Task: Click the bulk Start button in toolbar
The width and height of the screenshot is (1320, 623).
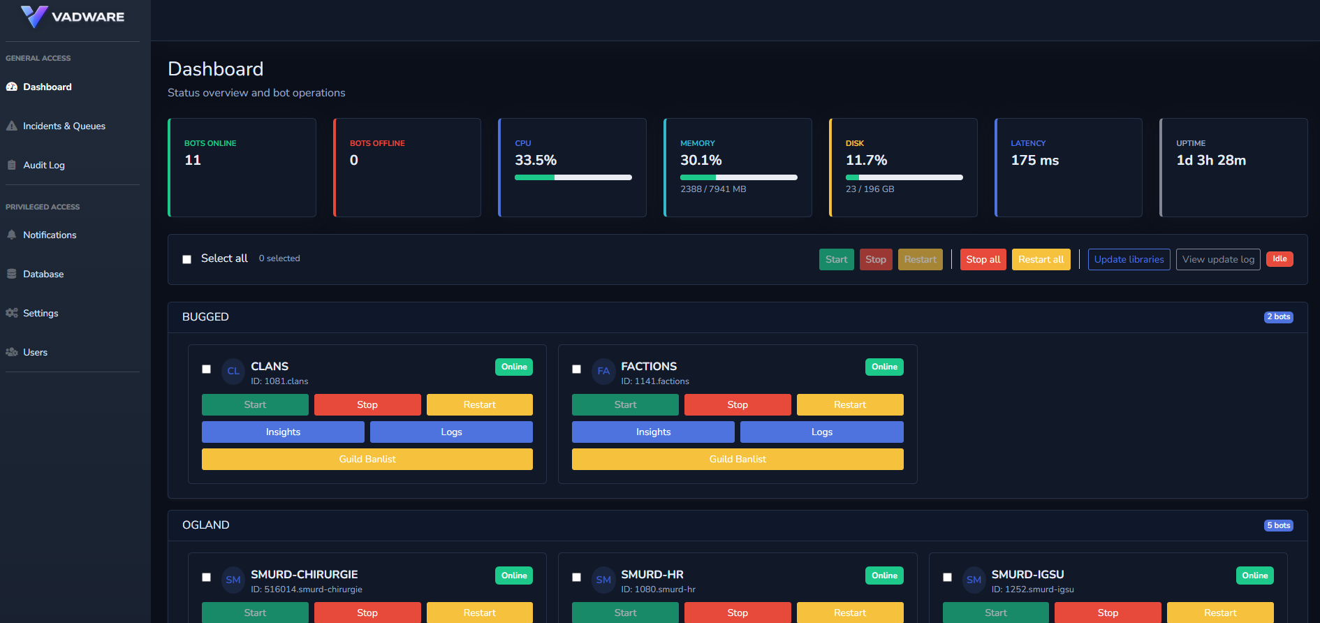Action: pyautogui.click(x=836, y=259)
